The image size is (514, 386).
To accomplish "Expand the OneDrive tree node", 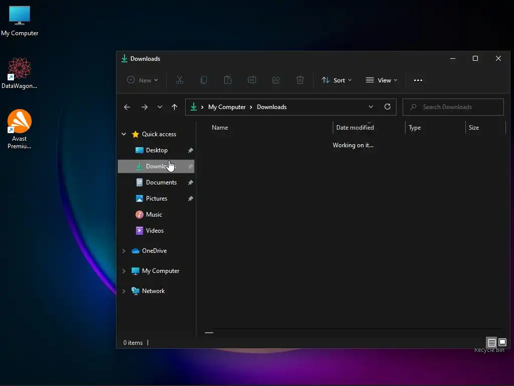I will click(124, 251).
